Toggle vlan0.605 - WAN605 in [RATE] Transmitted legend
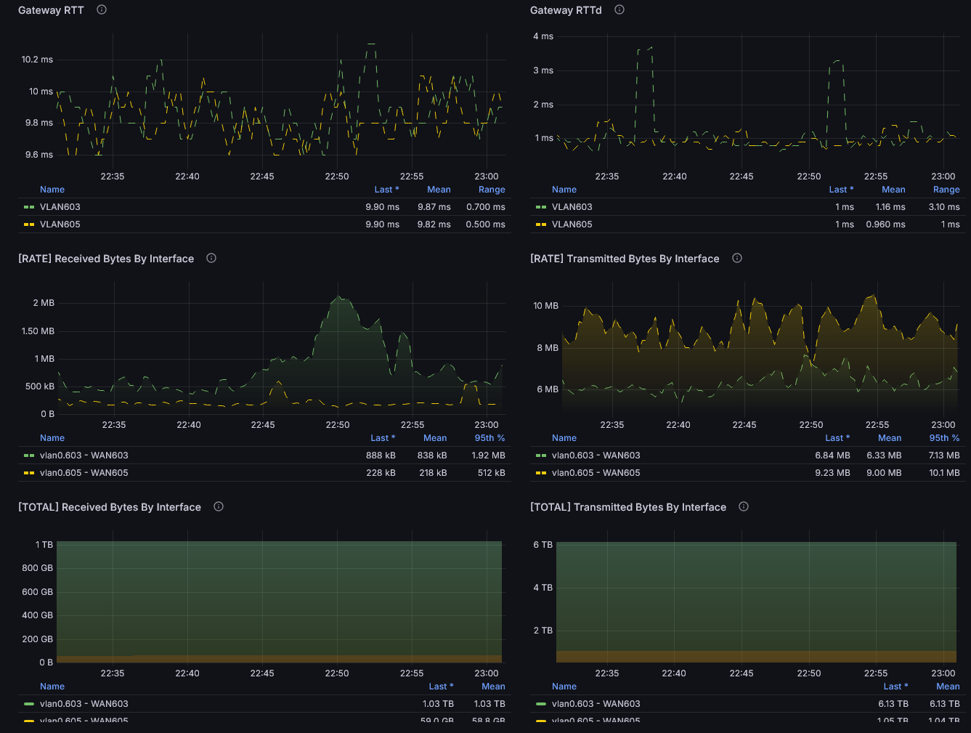Viewport: 971px width, 733px height. pos(596,473)
